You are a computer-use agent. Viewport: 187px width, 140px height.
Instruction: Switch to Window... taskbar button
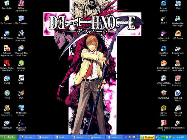pyautogui.click(x=28, y=137)
